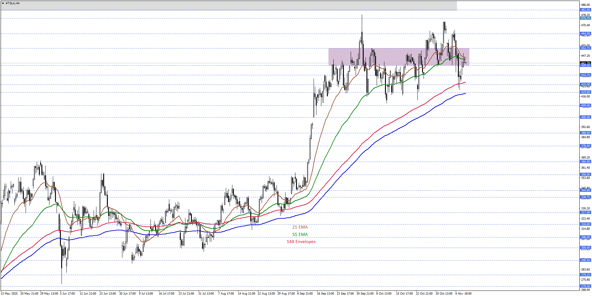The image size is (592, 297).
Task: Click the 475.75 price level label
Action: (585, 18)
